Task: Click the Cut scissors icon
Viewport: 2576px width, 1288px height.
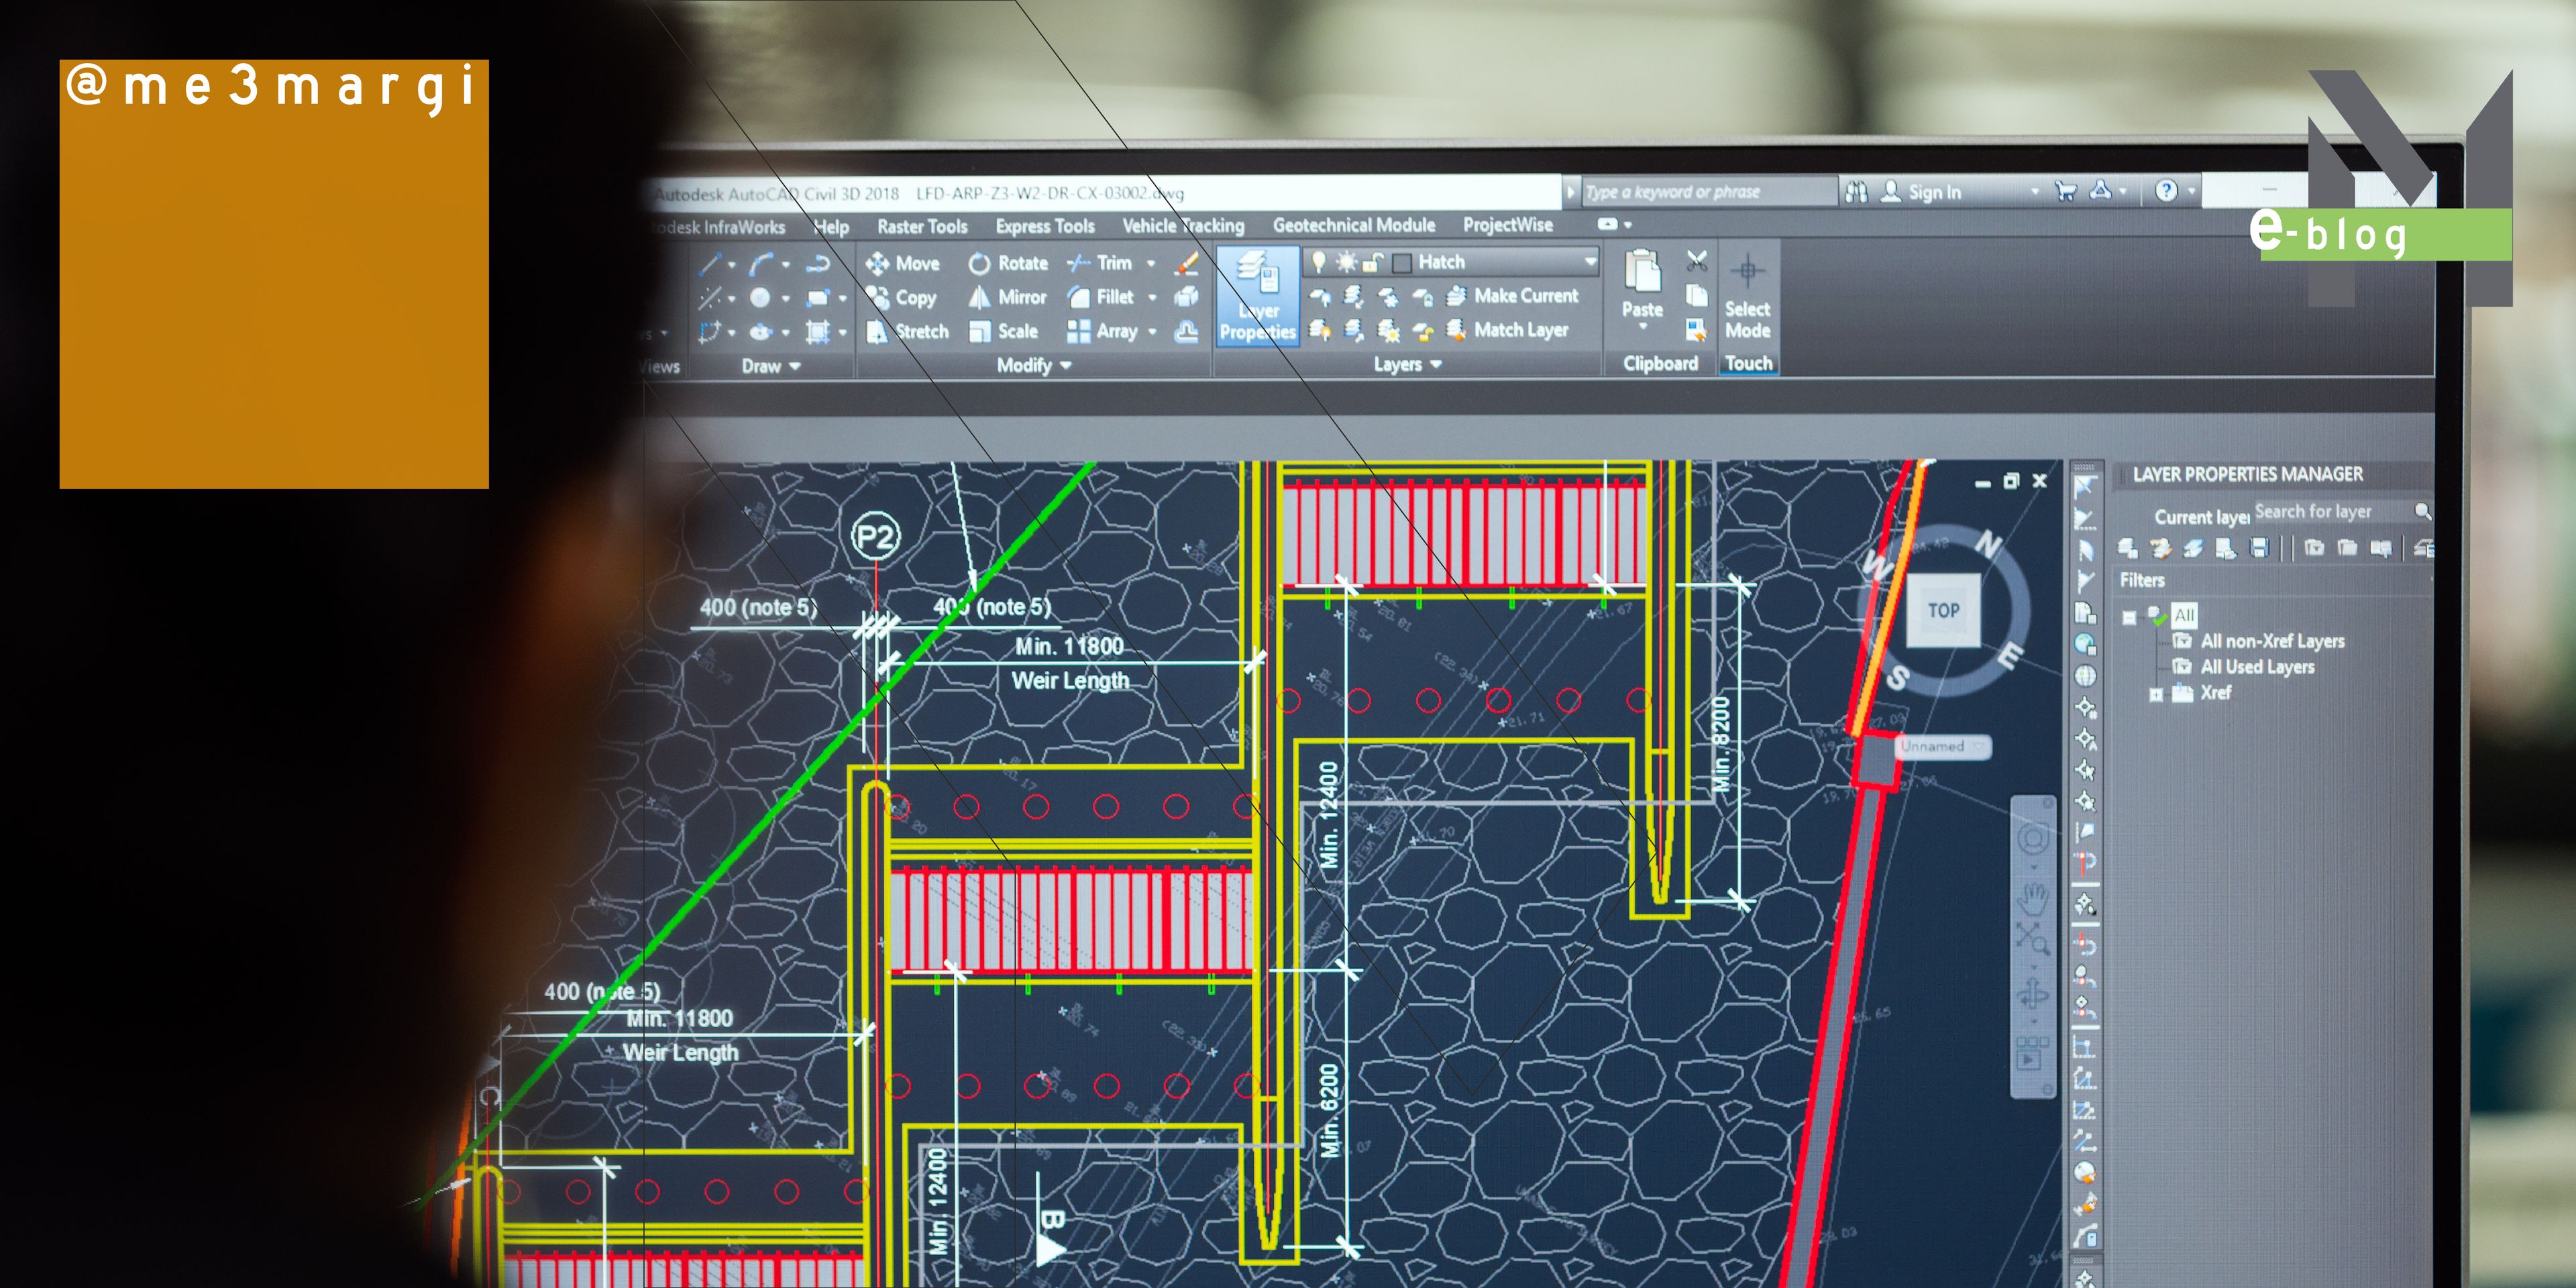Action: coord(1697,262)
